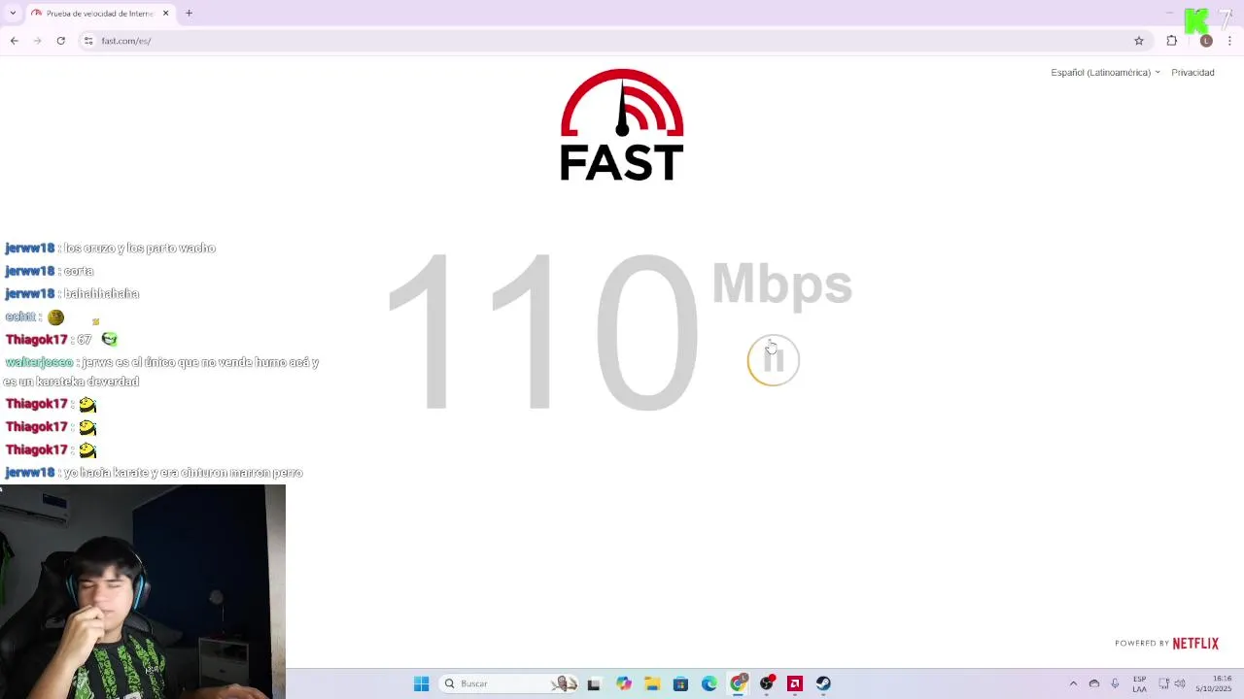Open the Windows Start menu
The image size is (1244, 699).
(421, 683)
